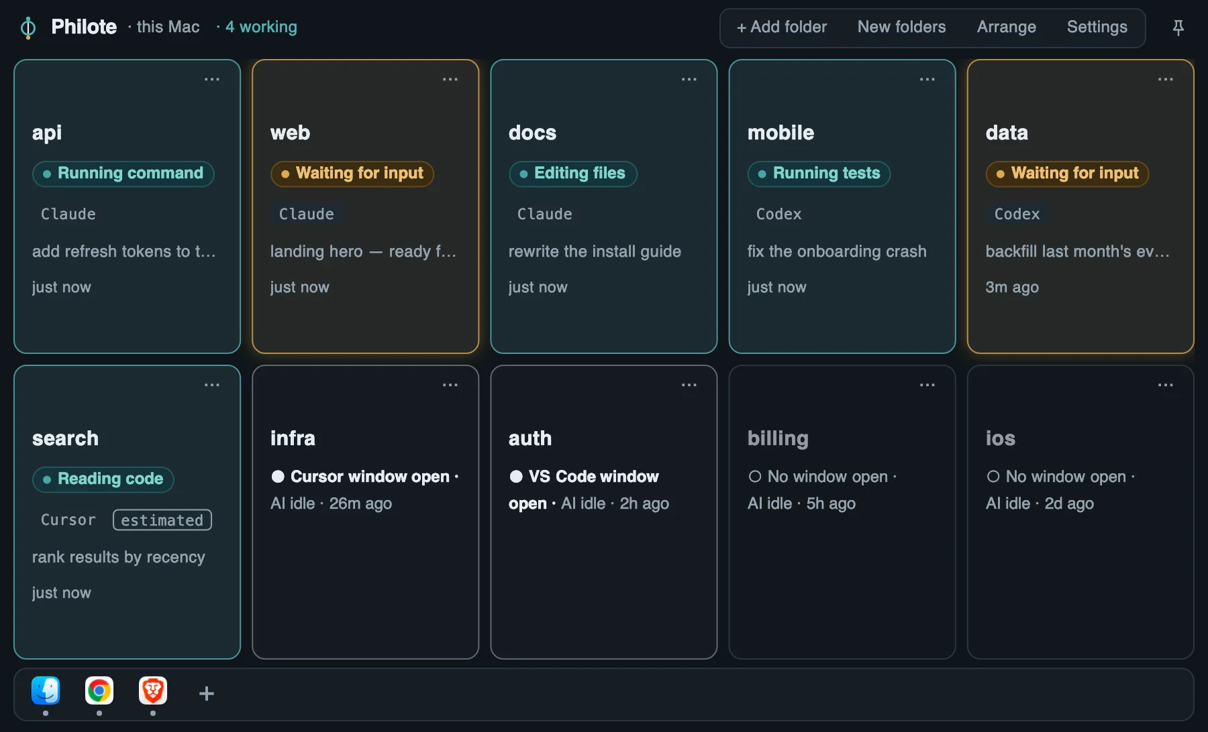
Task: Open the billing card's more options menu
Action: (927, 385)
